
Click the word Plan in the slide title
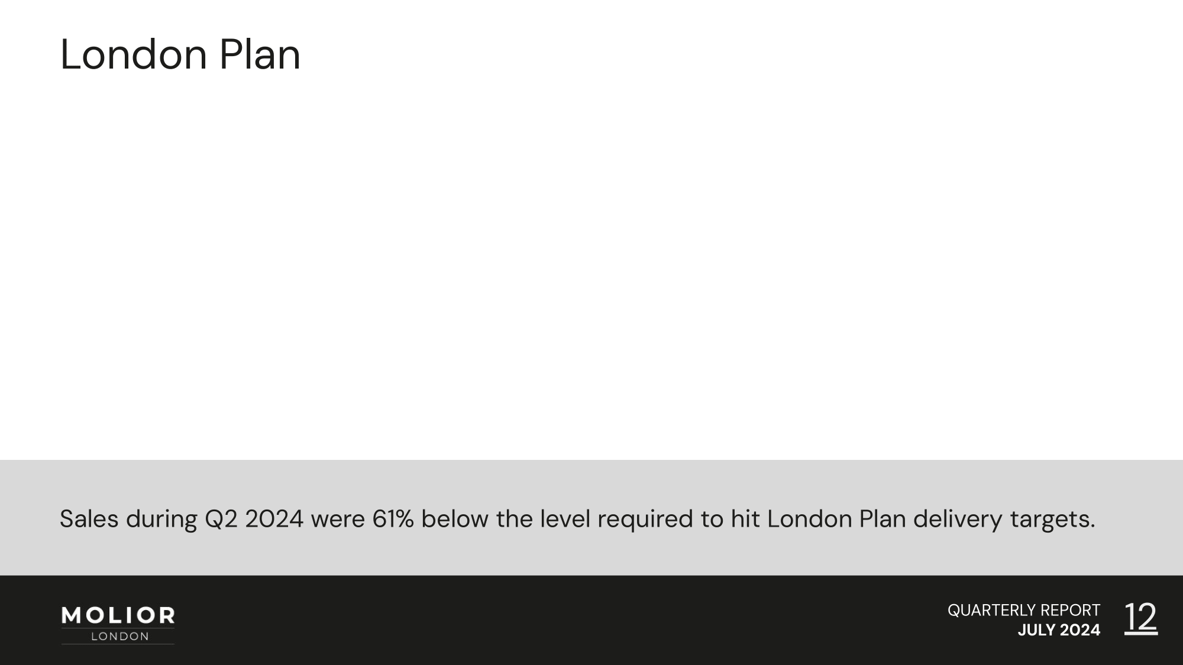click(260, 54)
